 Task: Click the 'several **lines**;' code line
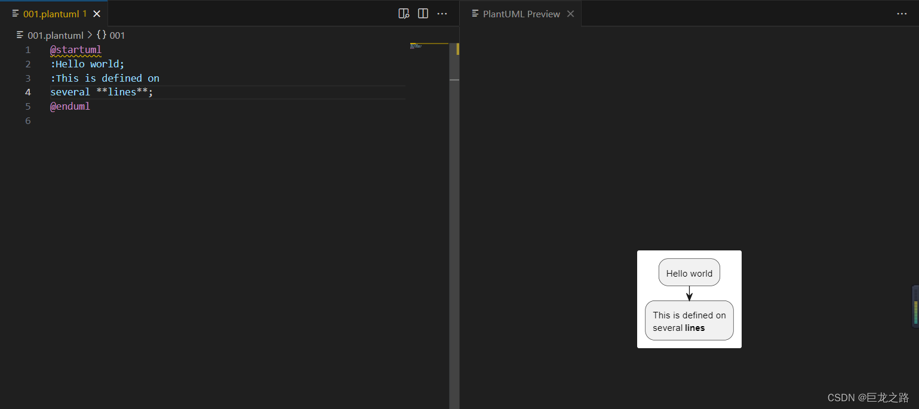(102, 92)
